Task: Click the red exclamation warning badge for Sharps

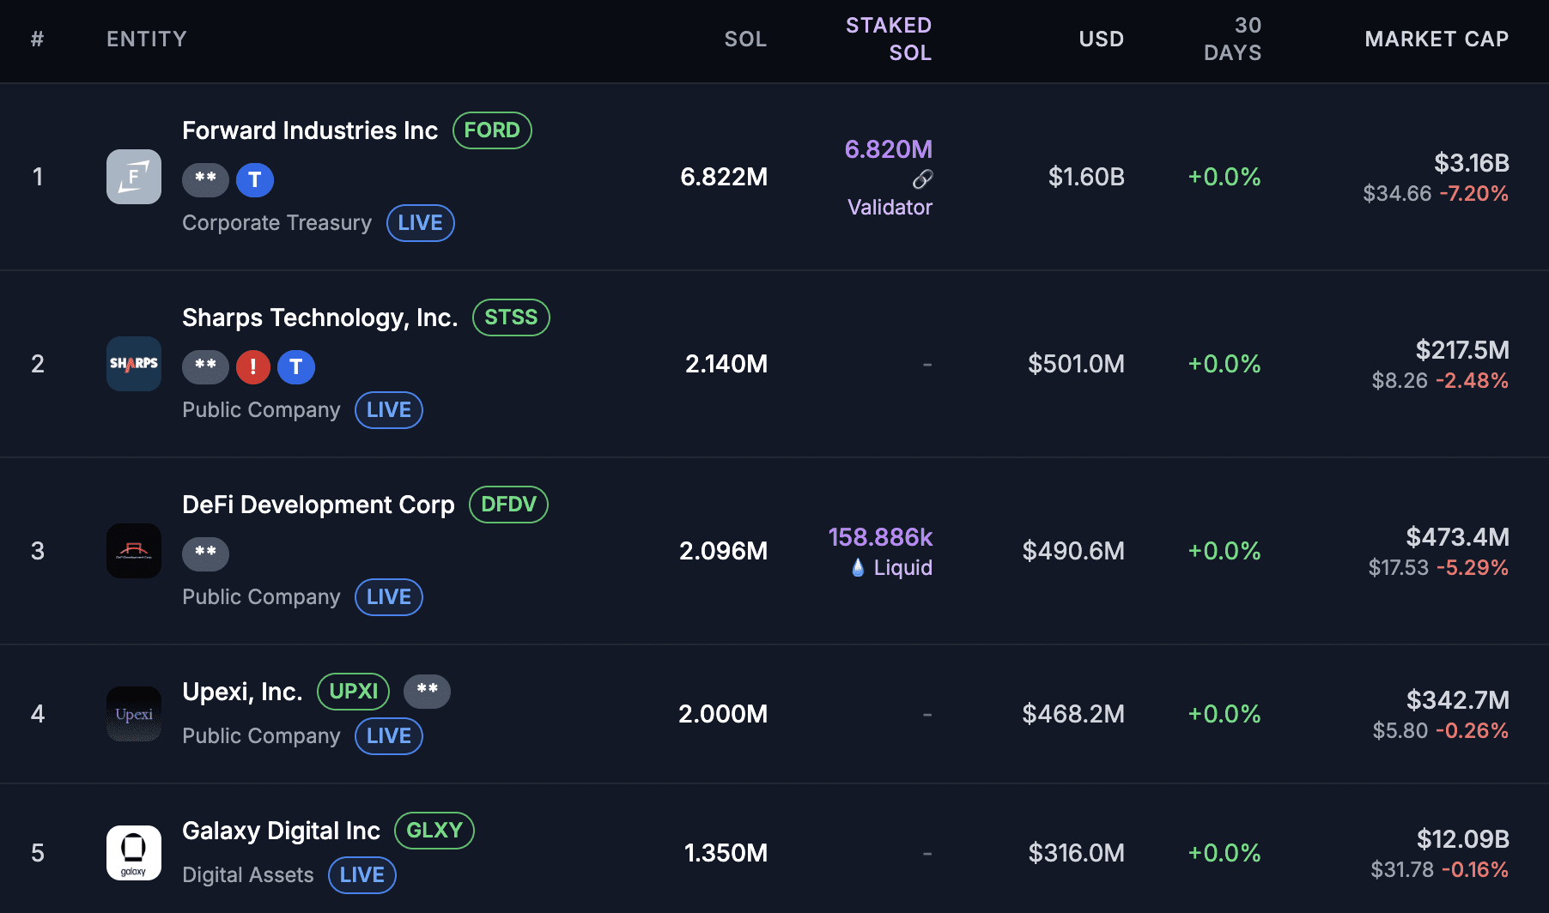Action: click(x=253, y=367)
